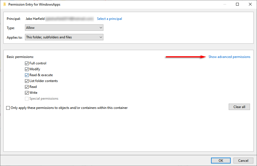Image resolution: width=257 pixels, height=166 pixels.
Task: Maximize the Permission Entry window
Action: [237, 4]
